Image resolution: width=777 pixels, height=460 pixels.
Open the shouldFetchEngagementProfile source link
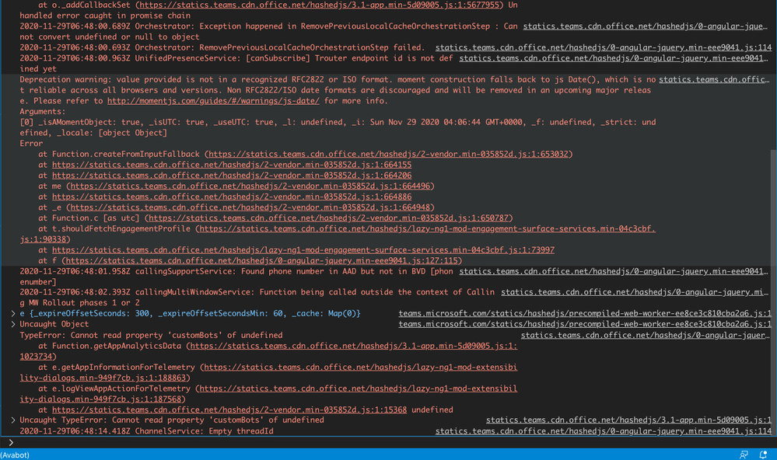pos(427,228)
